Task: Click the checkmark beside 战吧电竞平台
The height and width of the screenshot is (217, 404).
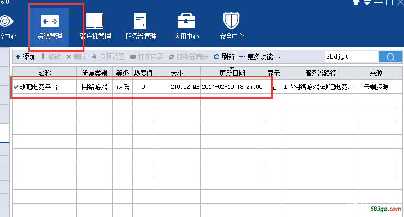Action: pos(16,87)
